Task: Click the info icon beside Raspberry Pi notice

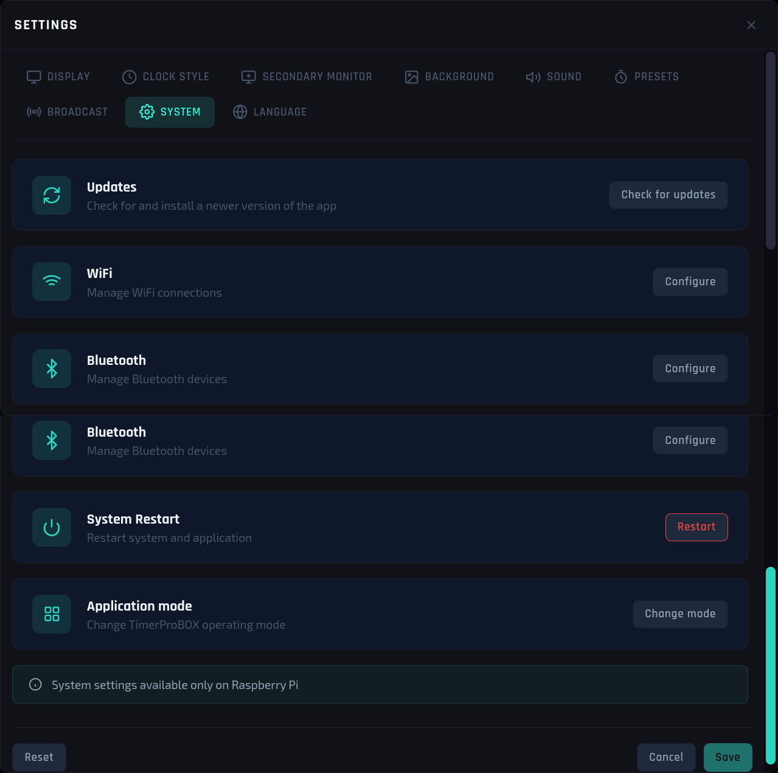Action: (36, 685)
